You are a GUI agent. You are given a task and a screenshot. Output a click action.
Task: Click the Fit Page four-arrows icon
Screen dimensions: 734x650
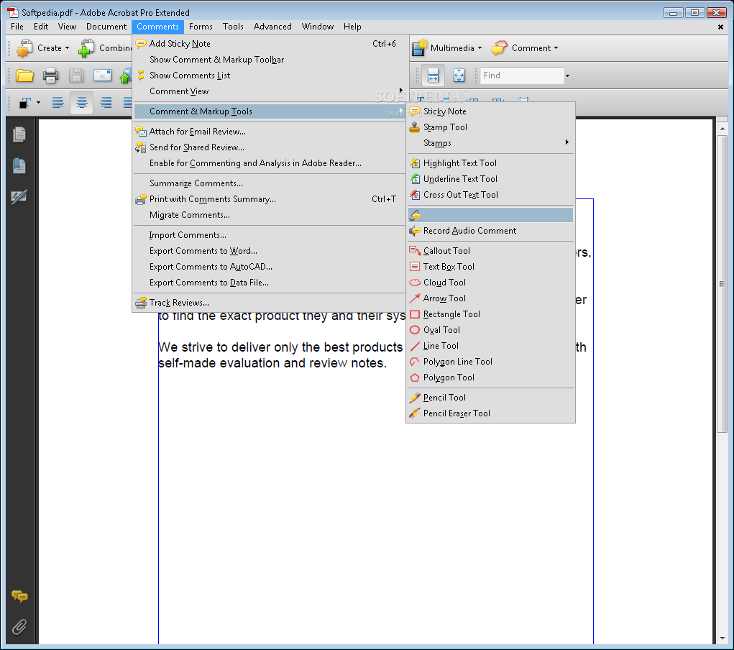pos(459,75)
